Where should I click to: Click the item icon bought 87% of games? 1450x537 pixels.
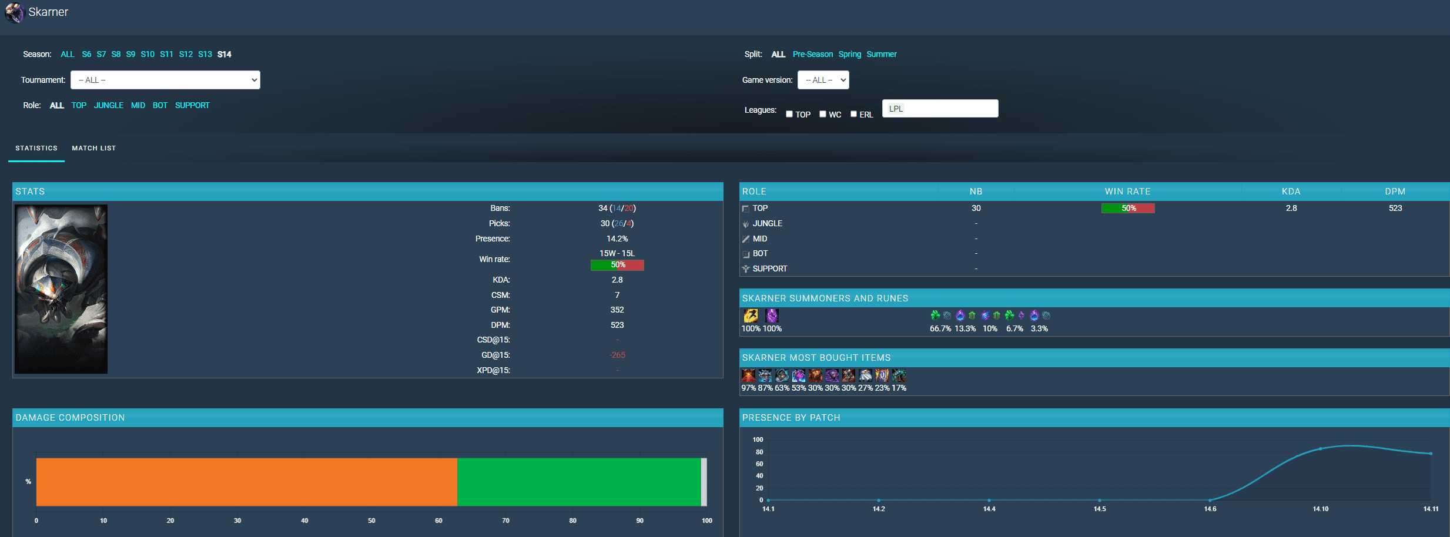point(765,375)
